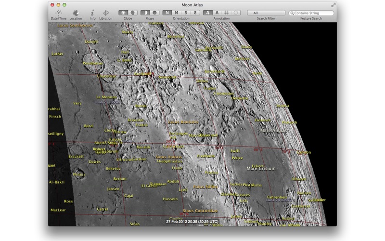Show the Info panel

click(x=92, y=15)
